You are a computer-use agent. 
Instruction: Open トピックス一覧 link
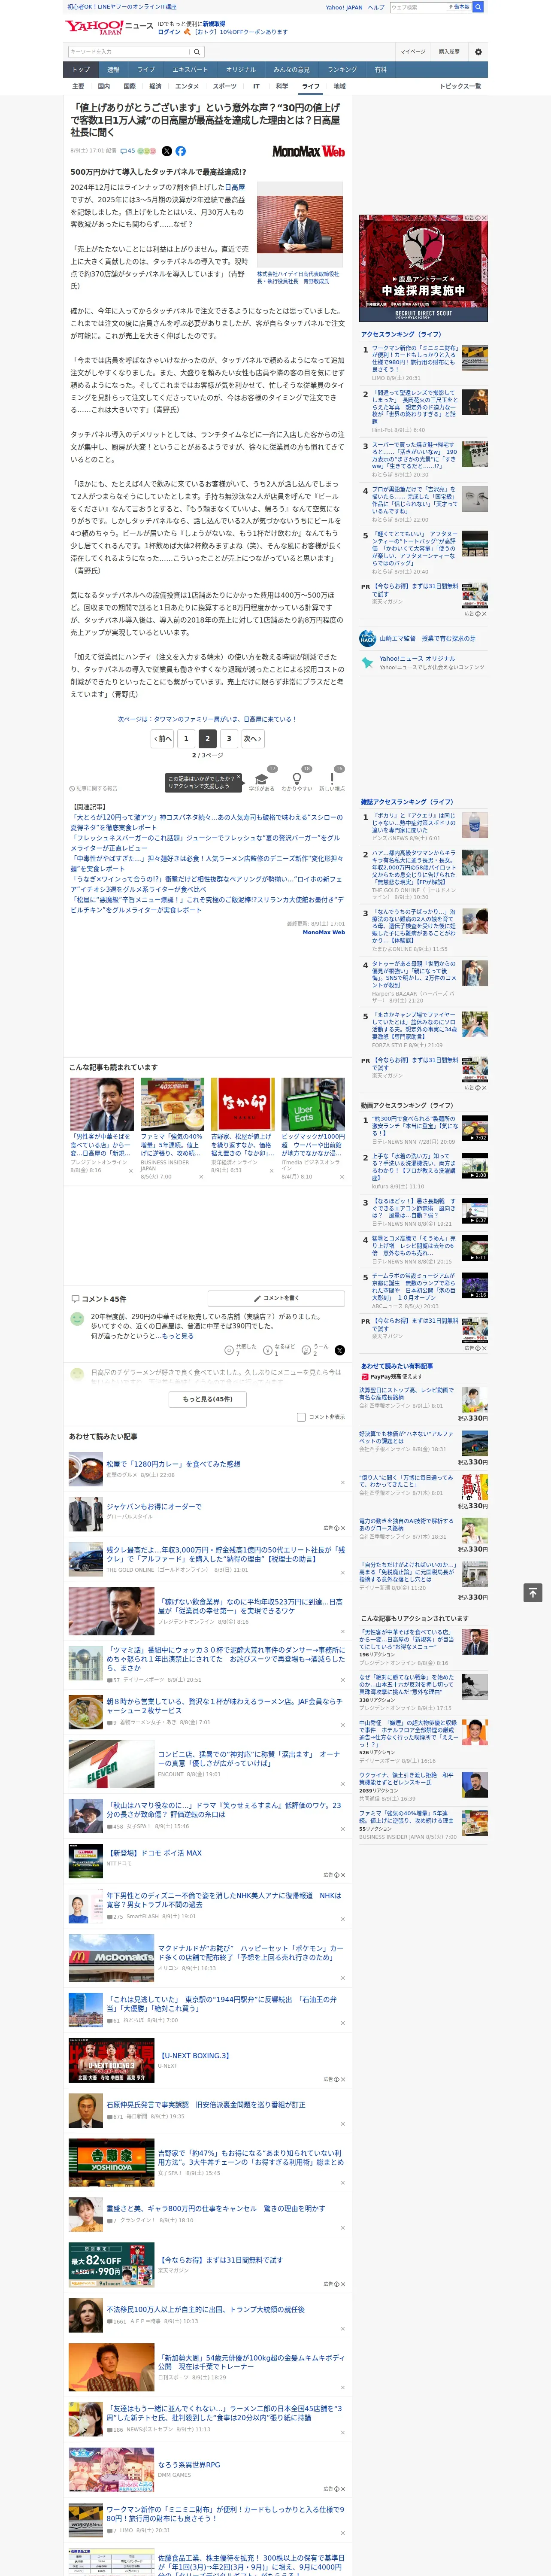tap(460, 86)
